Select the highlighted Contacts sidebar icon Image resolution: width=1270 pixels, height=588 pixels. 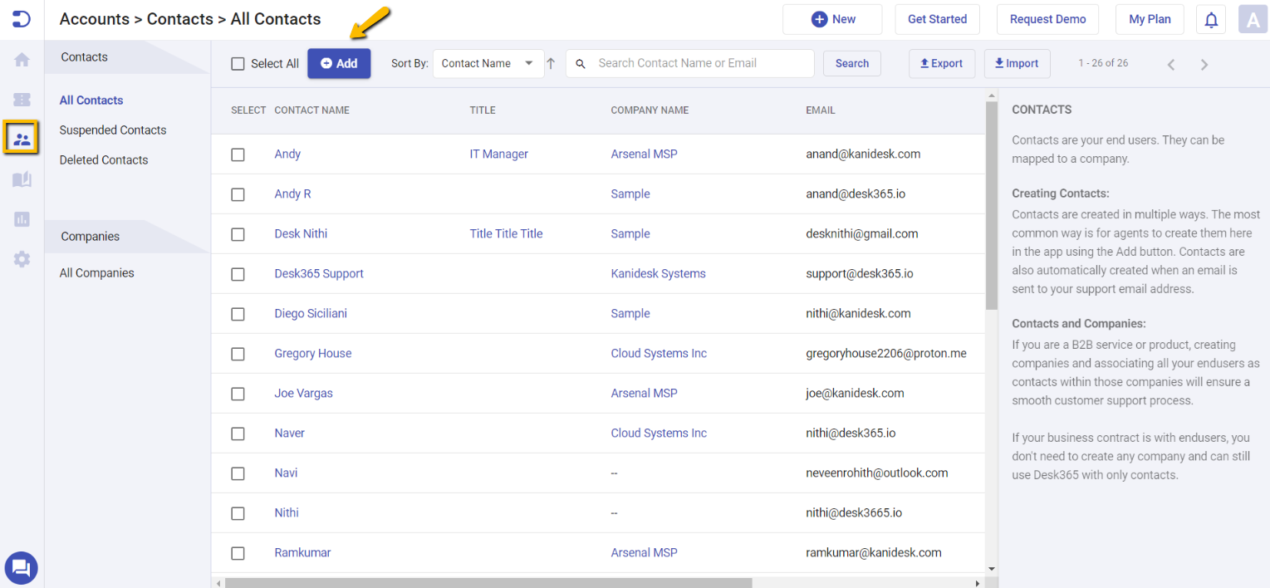point(21,137)
